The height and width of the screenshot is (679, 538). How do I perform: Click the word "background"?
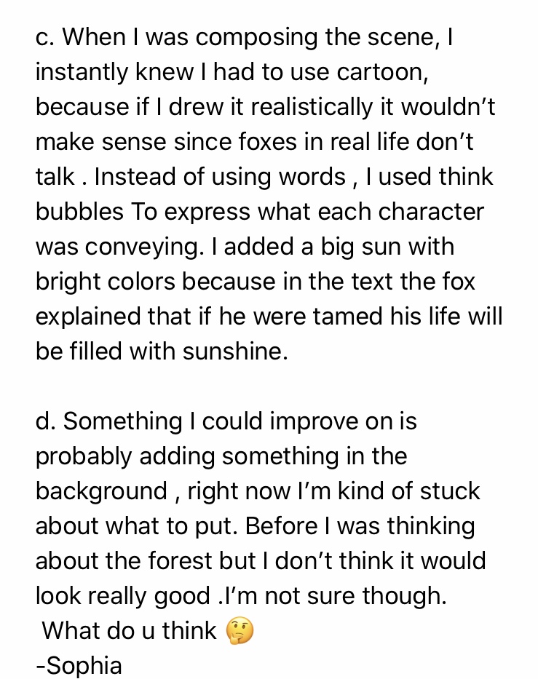101,491
